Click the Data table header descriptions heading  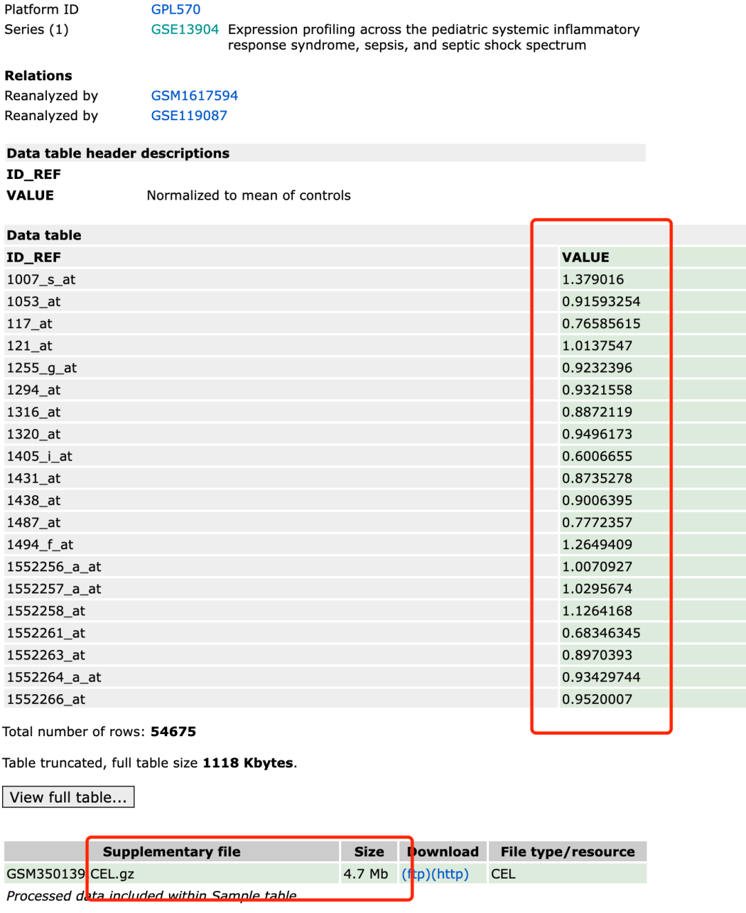(118, 153)
